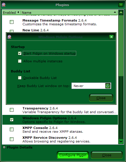Enable Dockable Buddy List checkbox
The height and width of the screenshot is (162, 126).
pyautogui.click(x=20, y=78)
